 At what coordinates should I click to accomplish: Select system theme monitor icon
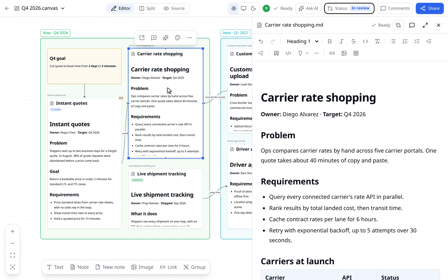pyautogui.click(x=244, y=8)
